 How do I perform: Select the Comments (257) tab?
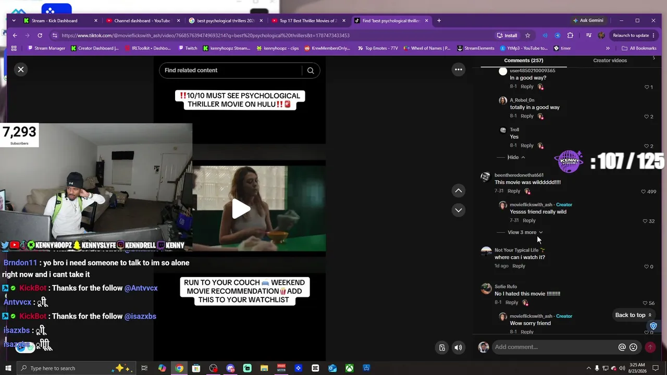[x=524, y=60]
